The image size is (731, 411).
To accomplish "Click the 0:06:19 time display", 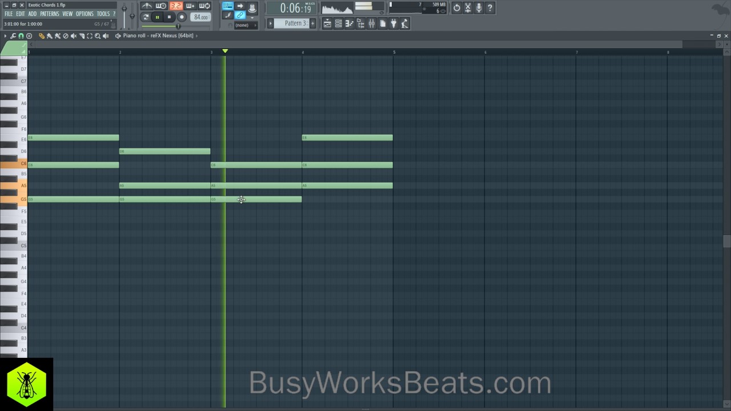I will tap(292, 8).
